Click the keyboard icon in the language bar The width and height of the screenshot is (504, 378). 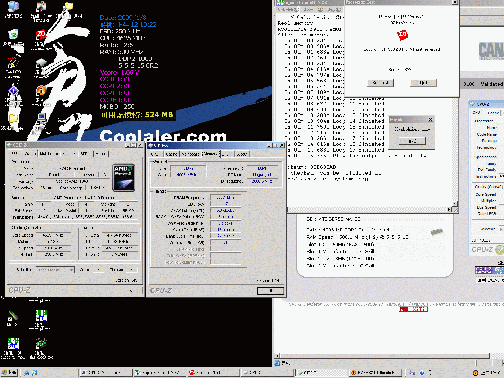[412, 373]
